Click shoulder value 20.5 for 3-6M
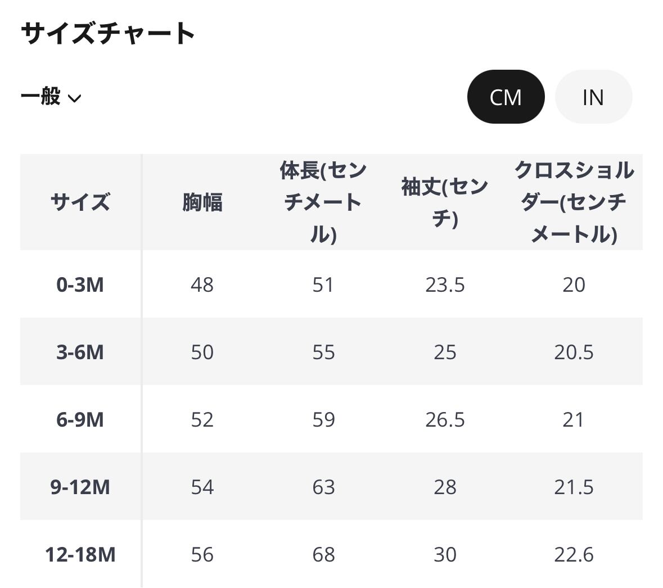The width and height of the screenshot is (663, 588). 574,352
